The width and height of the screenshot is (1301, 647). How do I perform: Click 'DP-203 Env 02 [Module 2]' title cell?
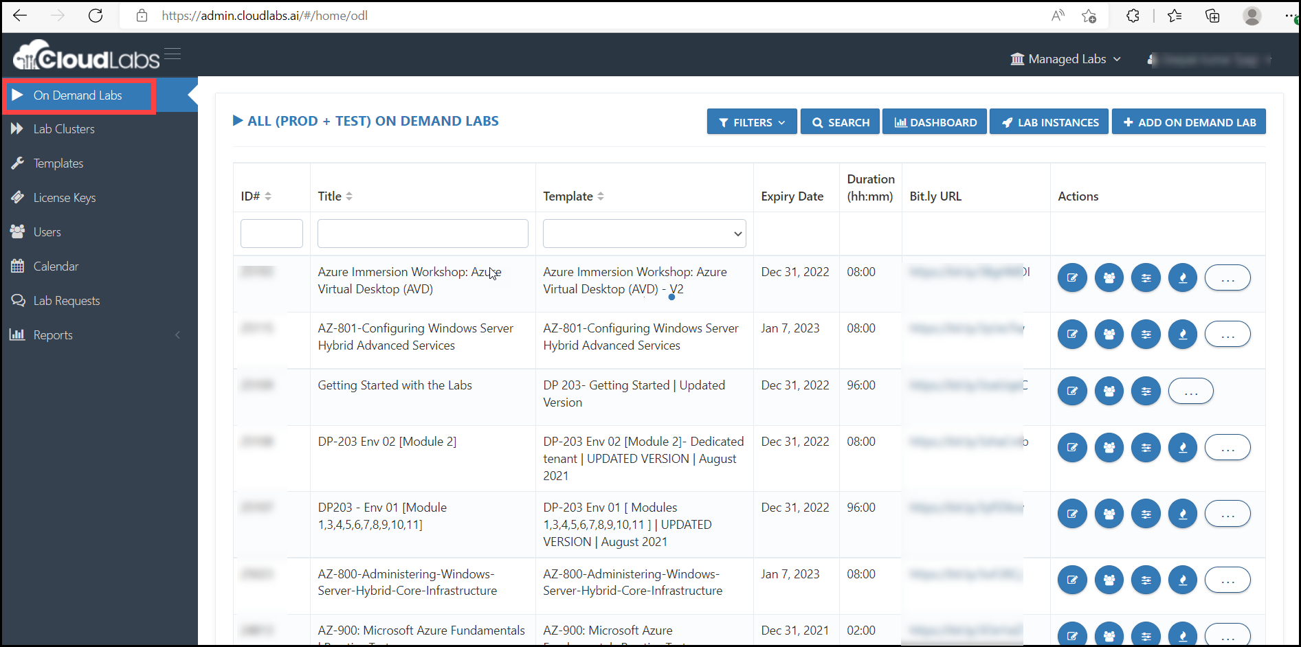point(387,442)
